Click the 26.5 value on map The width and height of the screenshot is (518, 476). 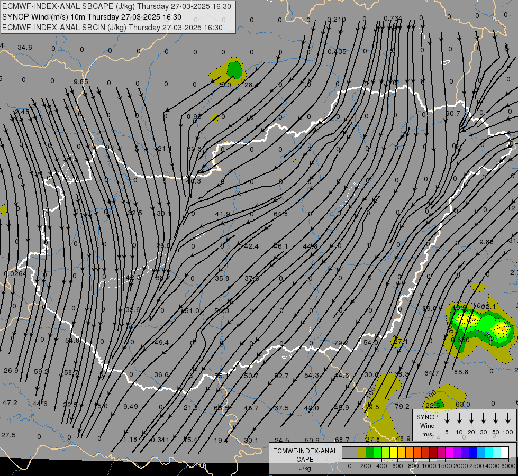coord(163,246)
